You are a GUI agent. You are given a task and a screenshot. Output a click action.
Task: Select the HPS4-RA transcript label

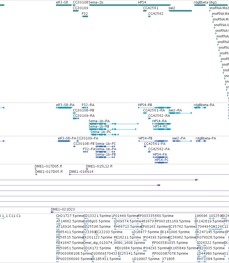click(160, 121)
